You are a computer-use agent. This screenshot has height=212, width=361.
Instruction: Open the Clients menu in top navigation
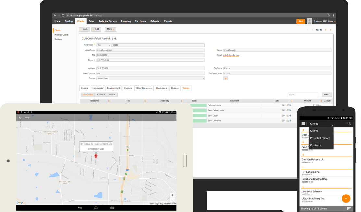click(81, 21)
